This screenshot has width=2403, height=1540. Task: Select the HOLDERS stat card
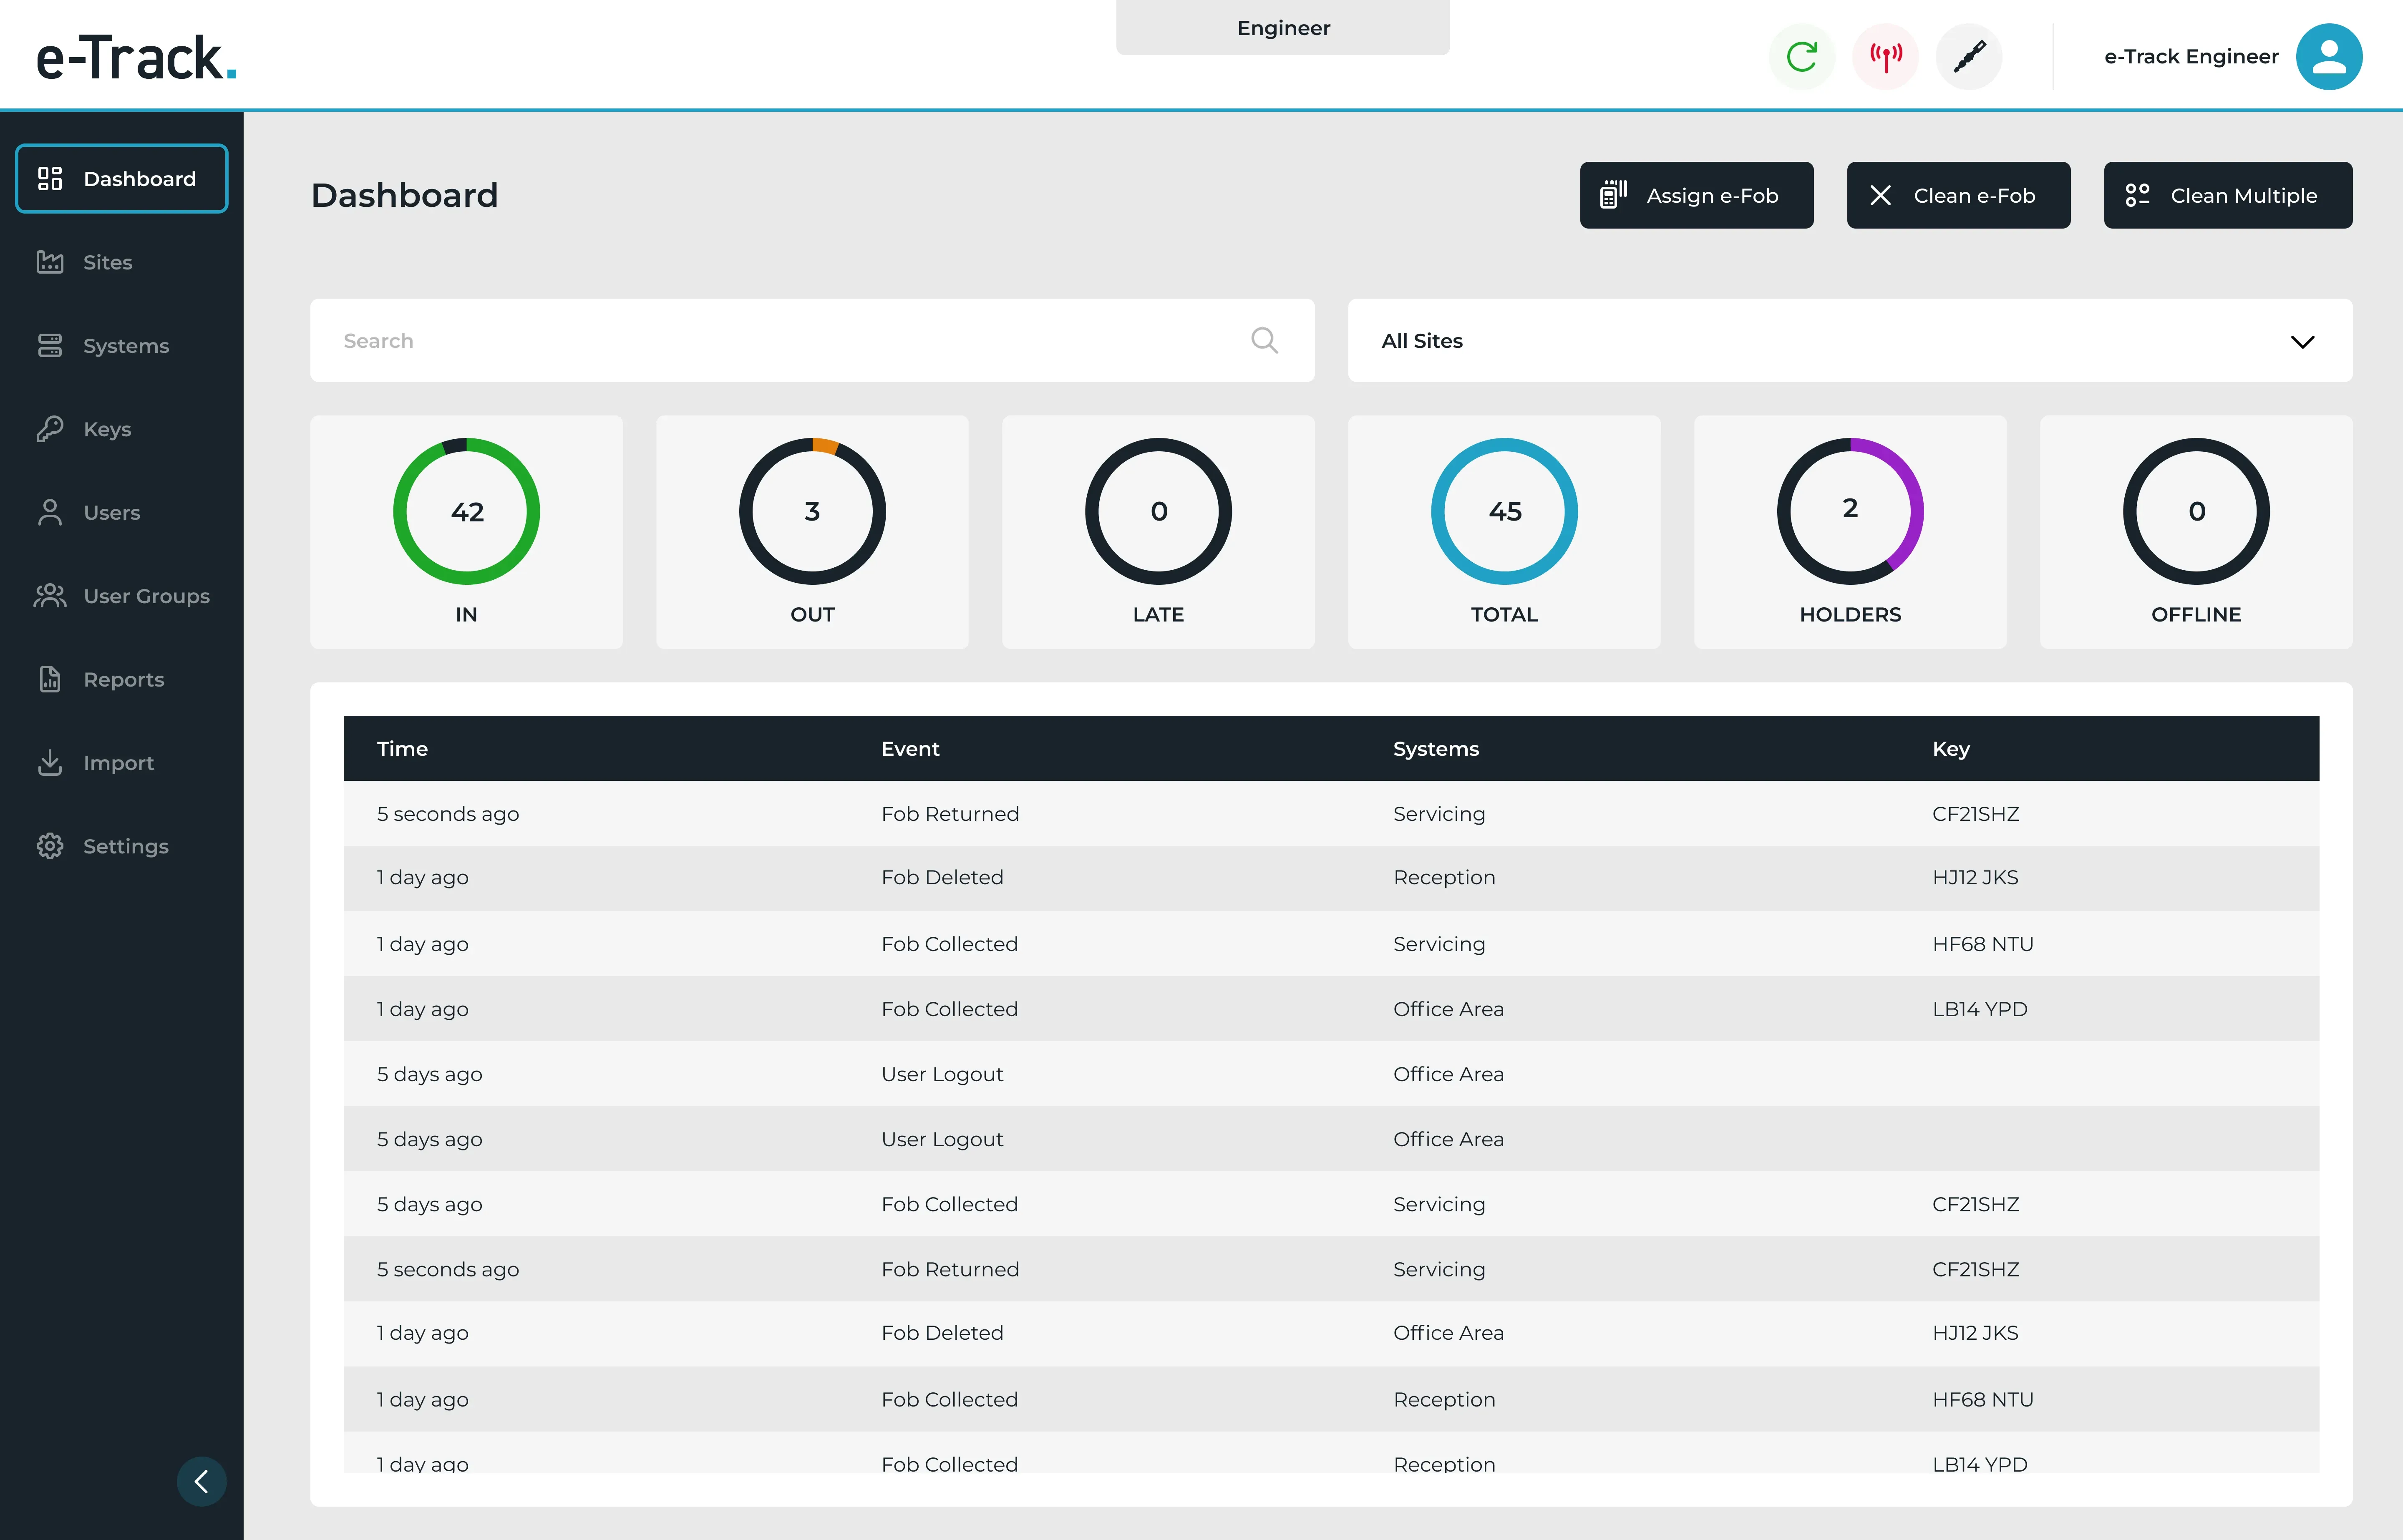point(1850,532)
